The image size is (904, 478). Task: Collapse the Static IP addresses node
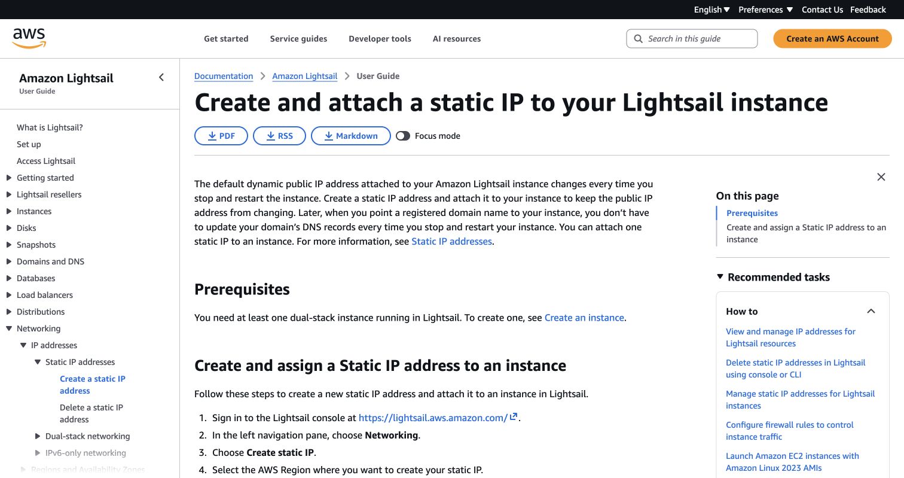38,362
